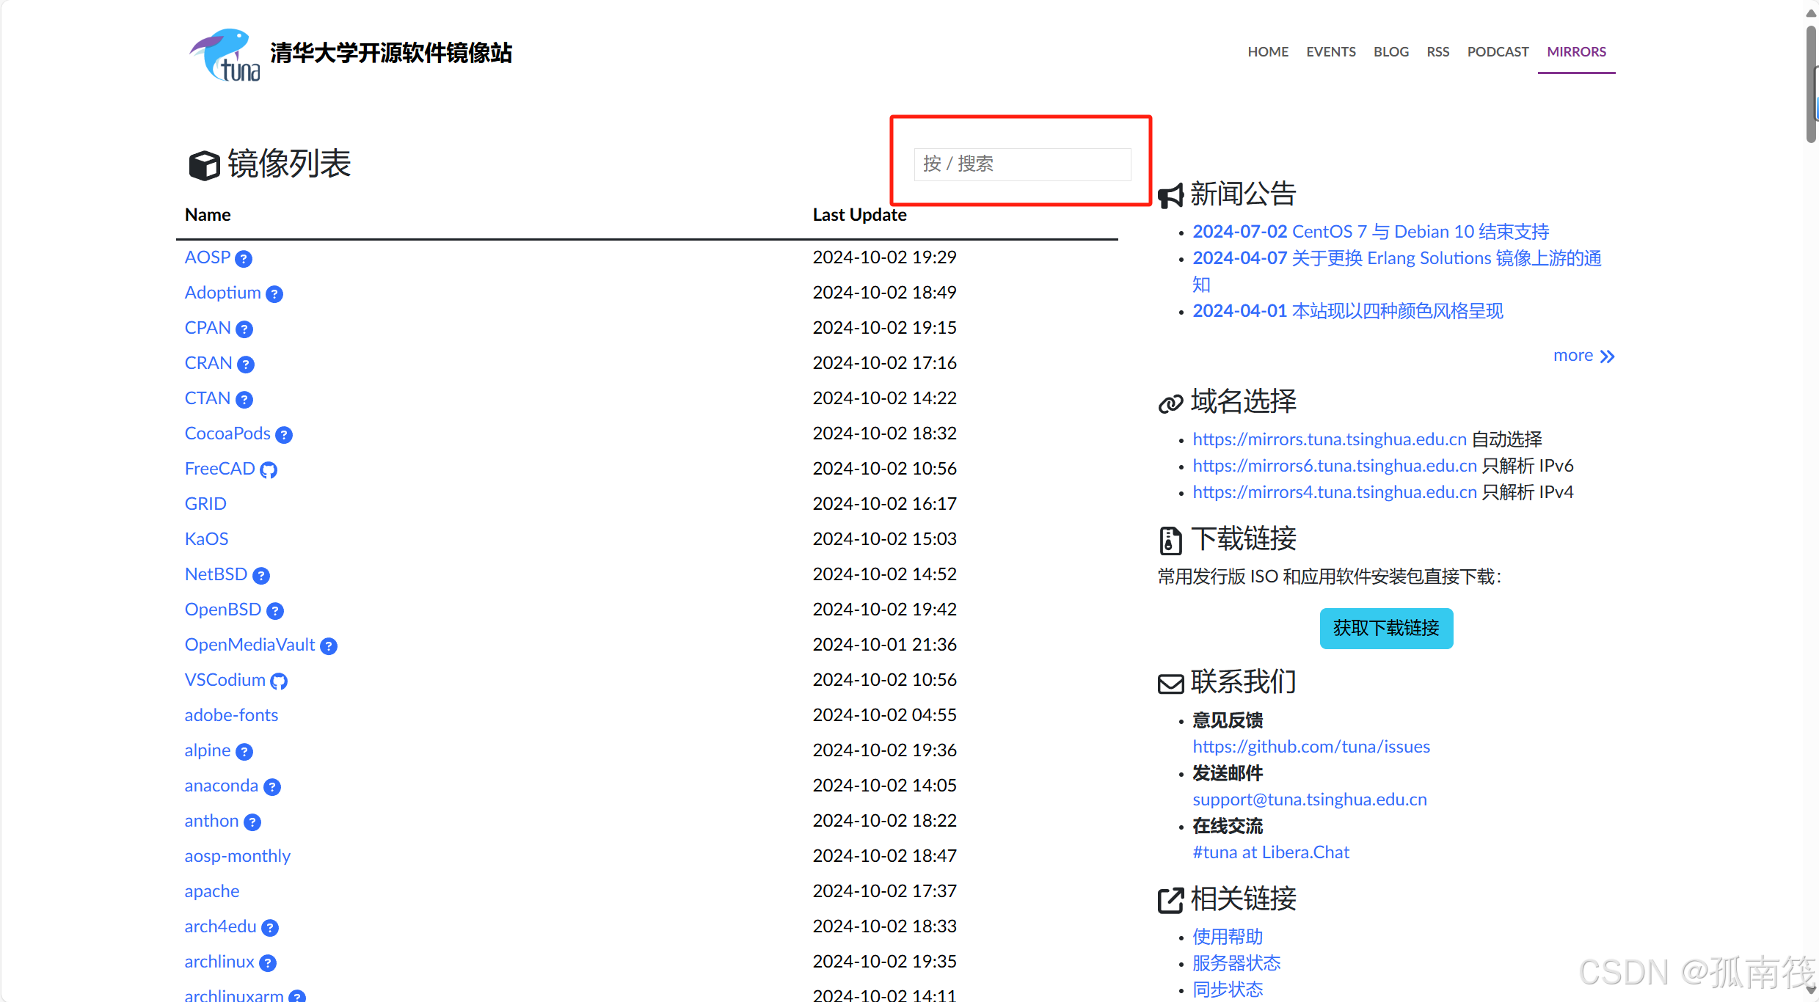1819x1002 pixels.
Task: Open the EVENTS menu item
Action: tap(1331, 52)
